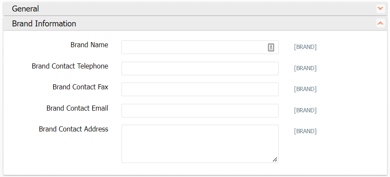Click the Brand Contact Telephone label
Screen dimensions: 390x177
click(x=70, y=66)
